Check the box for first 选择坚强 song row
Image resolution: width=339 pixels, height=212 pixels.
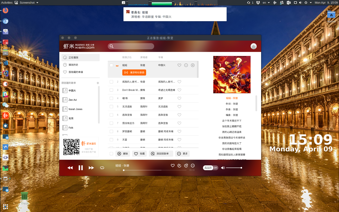coord(111,115)
